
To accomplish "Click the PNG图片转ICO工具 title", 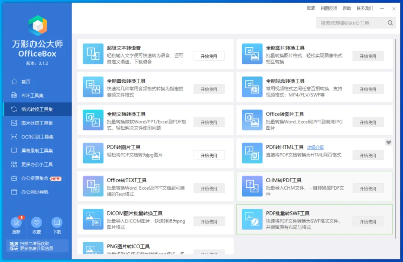I will point(128,247).
